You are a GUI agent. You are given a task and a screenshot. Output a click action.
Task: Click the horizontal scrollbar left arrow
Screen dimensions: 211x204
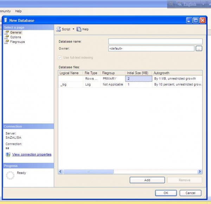(x=60, y=171)
